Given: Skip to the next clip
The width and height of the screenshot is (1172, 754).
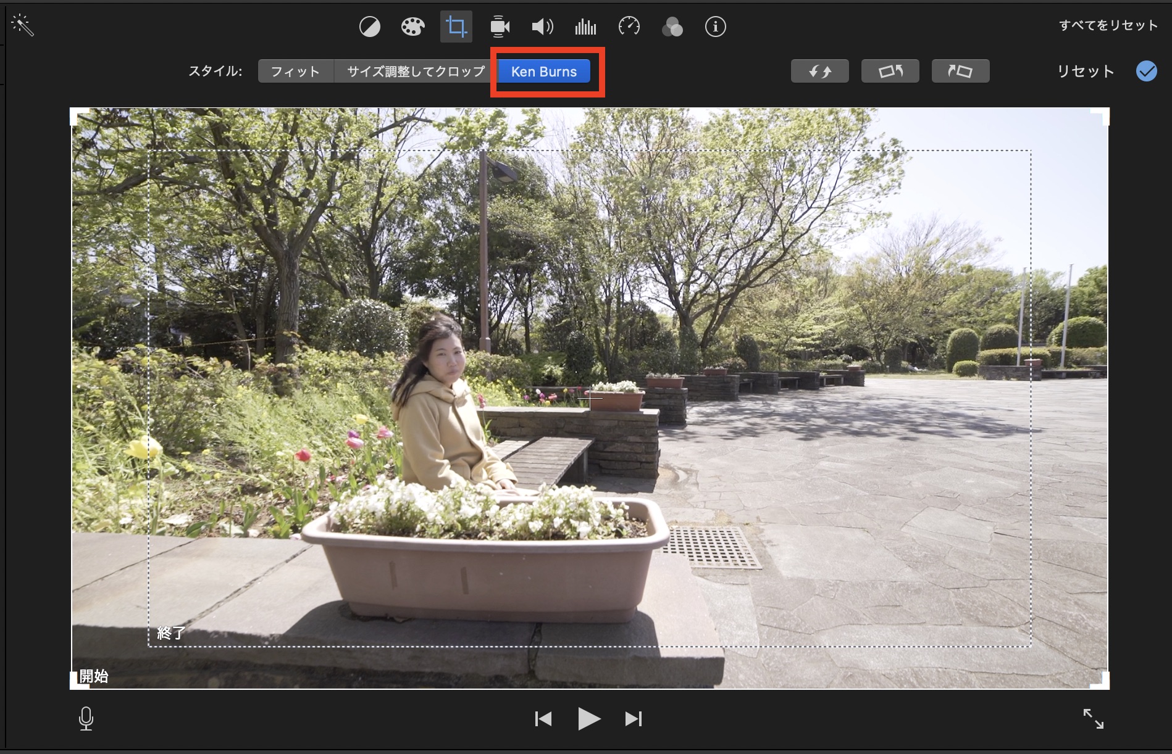Looking at the screenshot, I should tap(634, 719).
